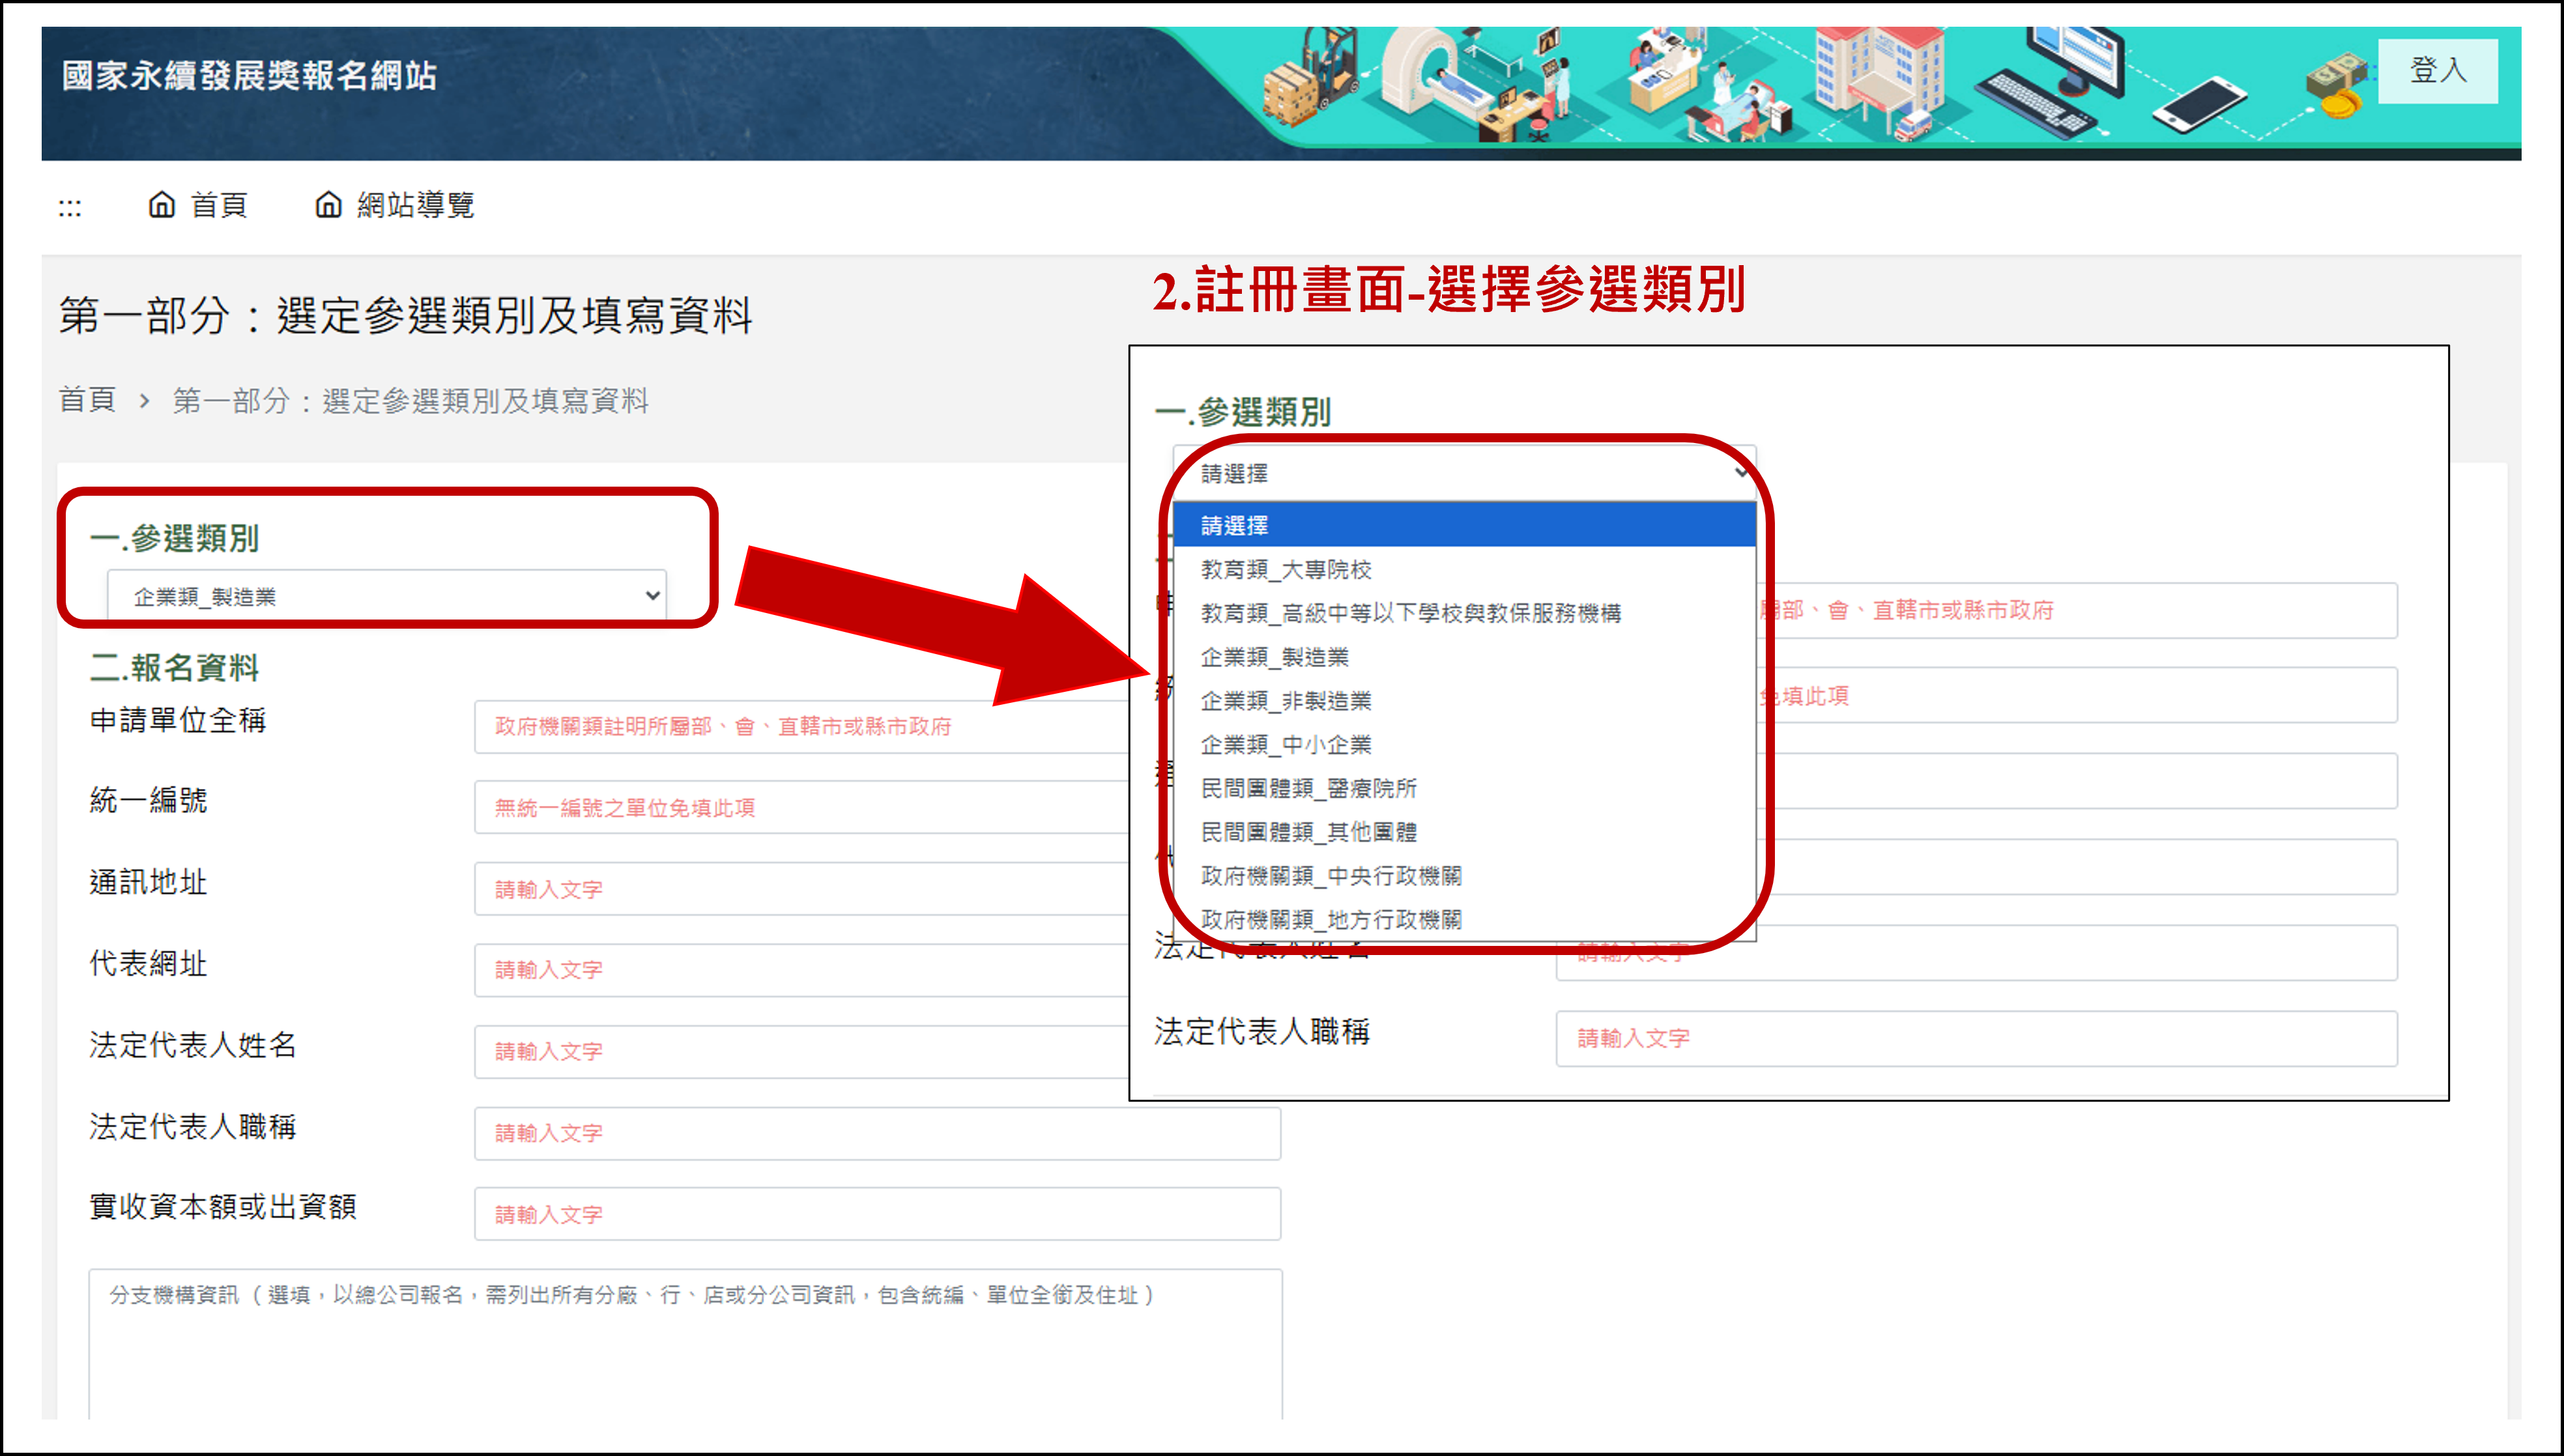Open the 網站導覽 navigation link
Screen dimensions: 2564x1456
415,205
